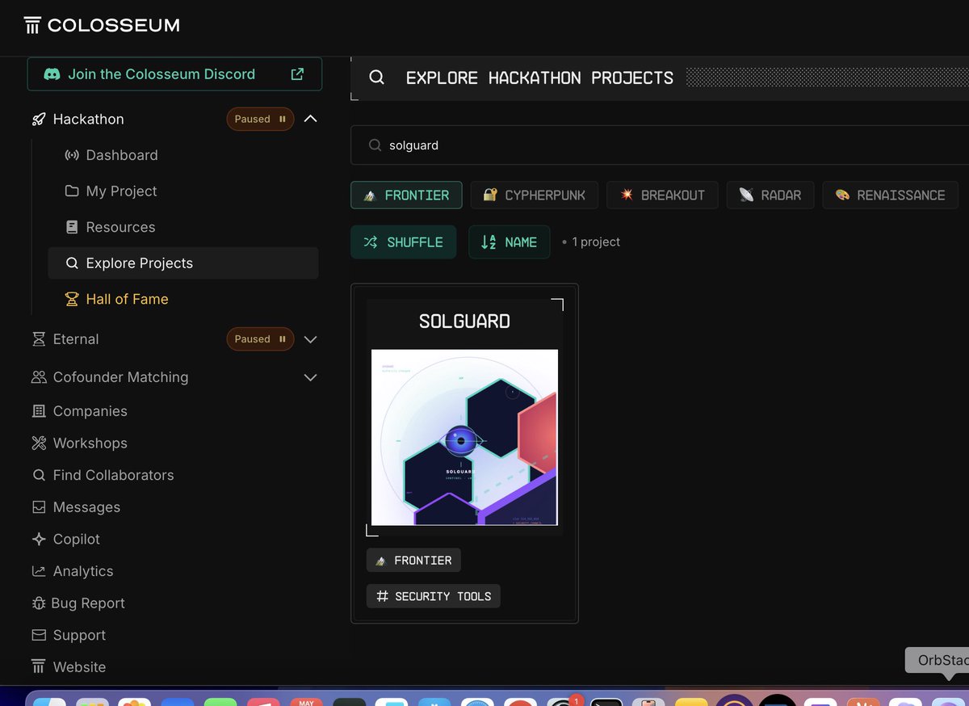Open Resources via its book icon
This screenshot has width=969, height=706.
click(72, 227)
